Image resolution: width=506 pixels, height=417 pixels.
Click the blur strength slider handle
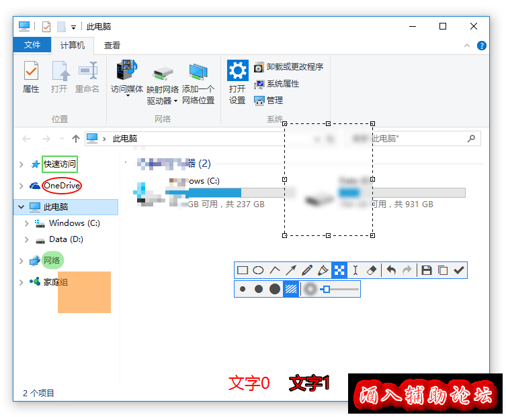coord(326,289)
